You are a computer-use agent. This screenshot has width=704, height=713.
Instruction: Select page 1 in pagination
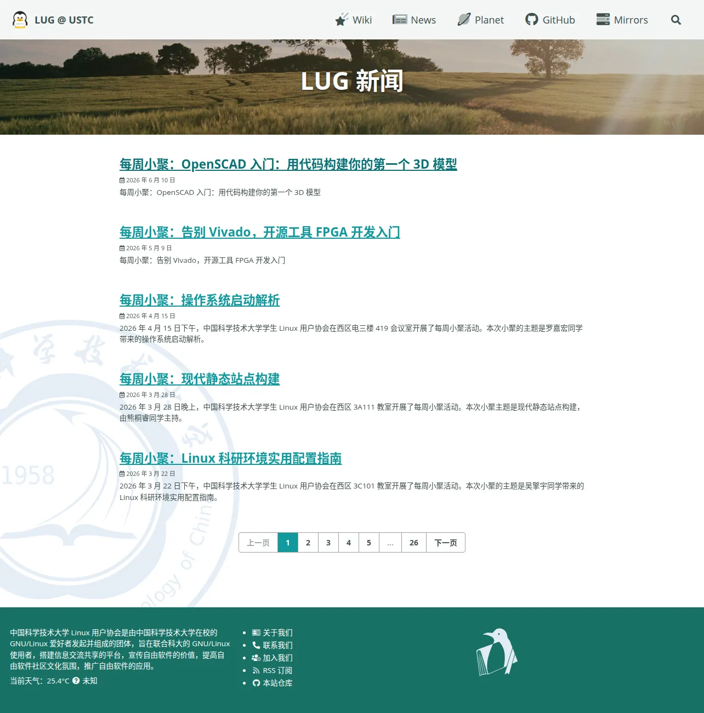point(288,543)
